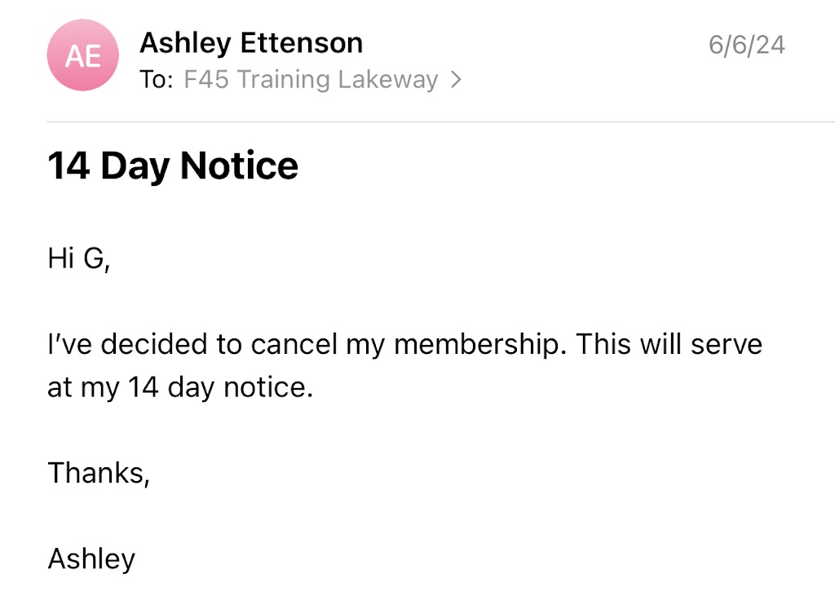Image resolution: width=835 pixels, height=596 pixels.
Task: Click the 6/6/24 message date
Action: 746,45
